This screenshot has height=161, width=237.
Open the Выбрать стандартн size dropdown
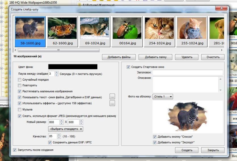click(66, 129)
